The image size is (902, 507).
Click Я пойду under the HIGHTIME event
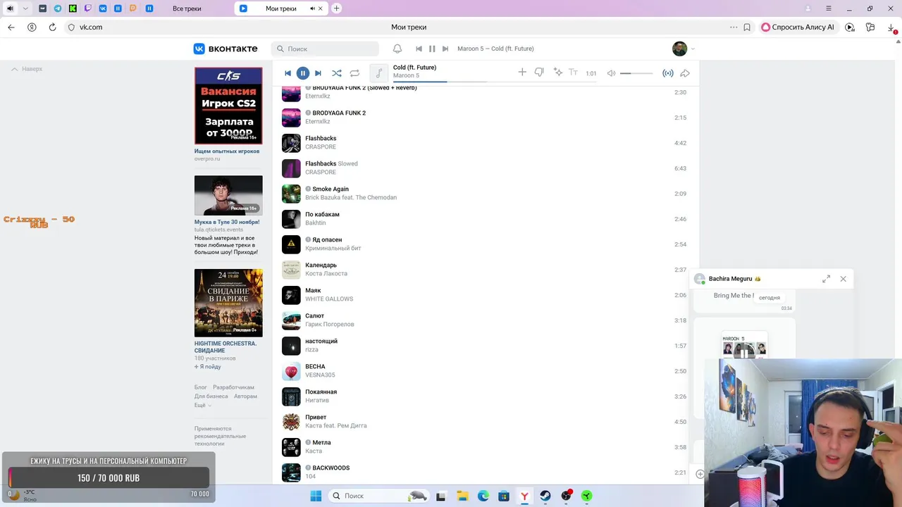tap(208, 367)
